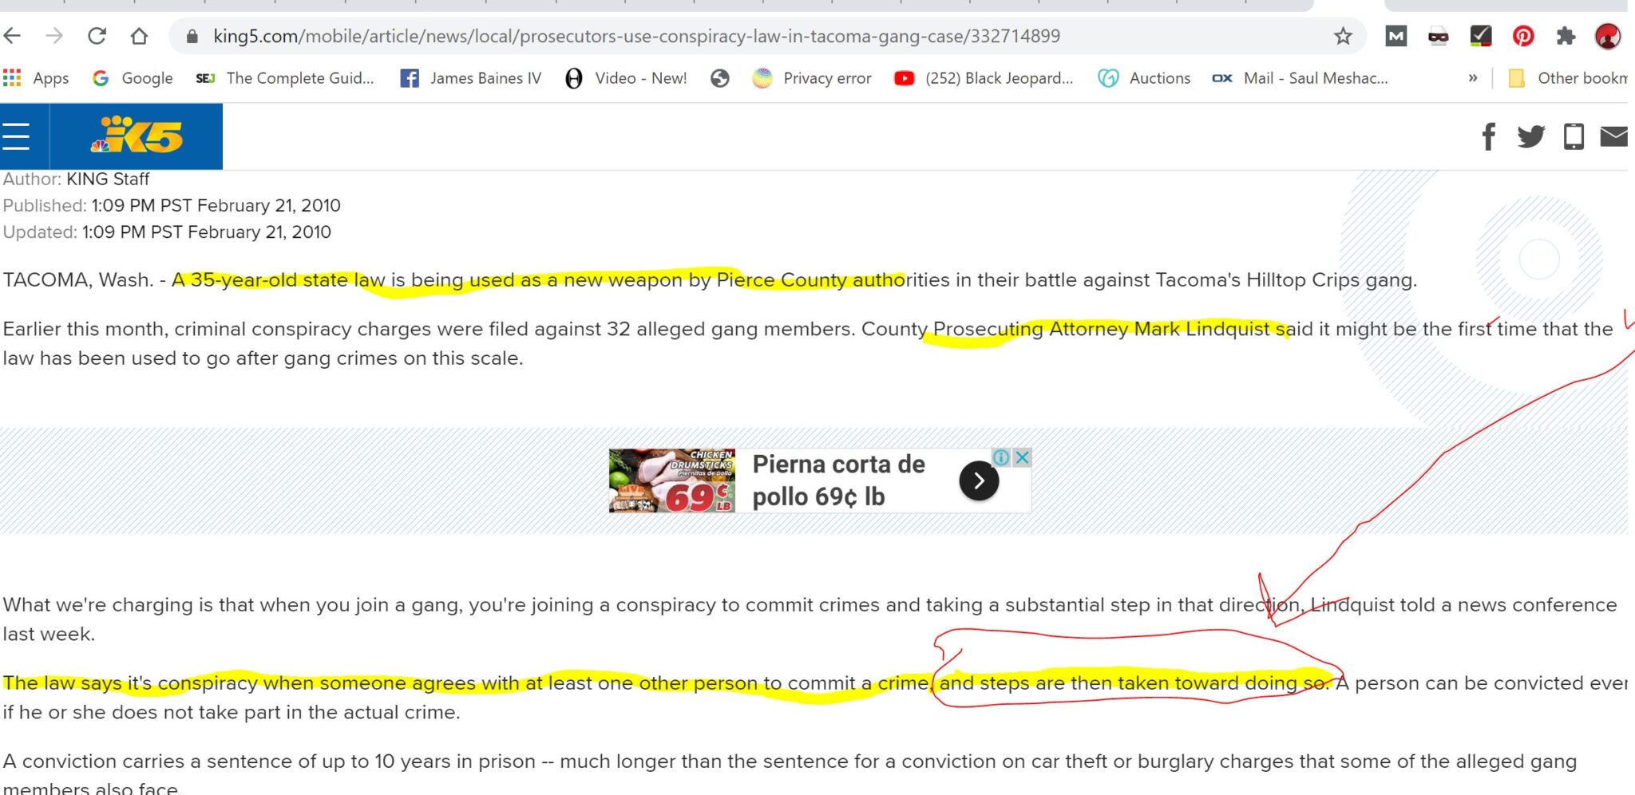Screen dimensions: 1635x795
Task: Click the king5.com address bar
Action: [636, 36]
